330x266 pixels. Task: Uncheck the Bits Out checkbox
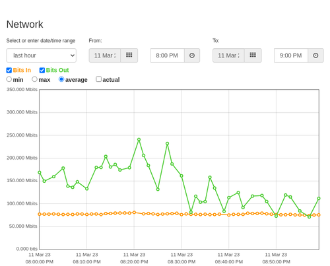42,70
